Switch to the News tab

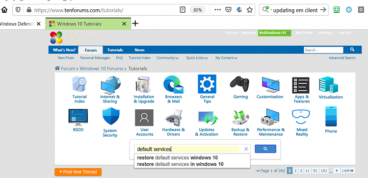click(139, 50)
